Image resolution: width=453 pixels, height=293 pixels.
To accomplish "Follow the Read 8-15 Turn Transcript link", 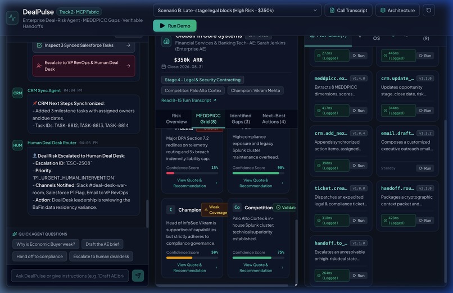I will pos(189,100).
